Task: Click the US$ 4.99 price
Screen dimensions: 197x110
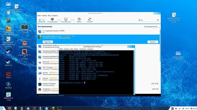Action: [x=155, y=89]
